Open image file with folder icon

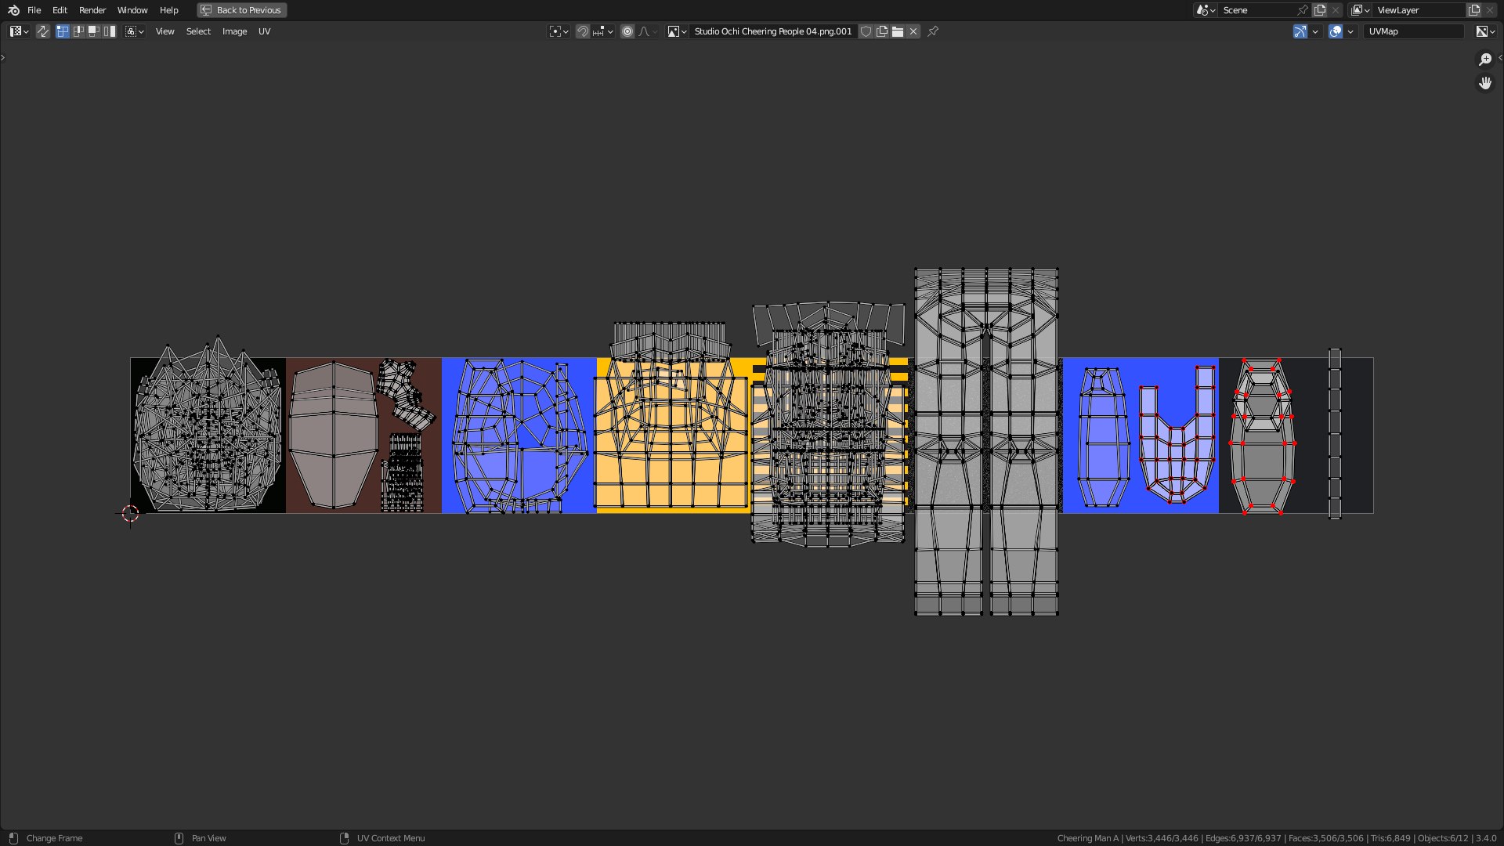[898, 31]
